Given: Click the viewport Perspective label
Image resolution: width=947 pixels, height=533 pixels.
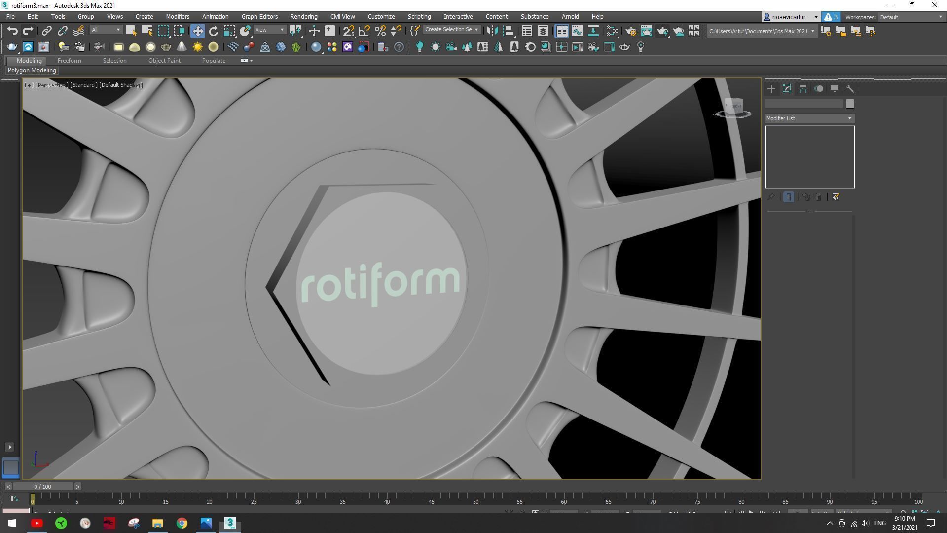Looking at the screenshot, I should coord(51,85).
